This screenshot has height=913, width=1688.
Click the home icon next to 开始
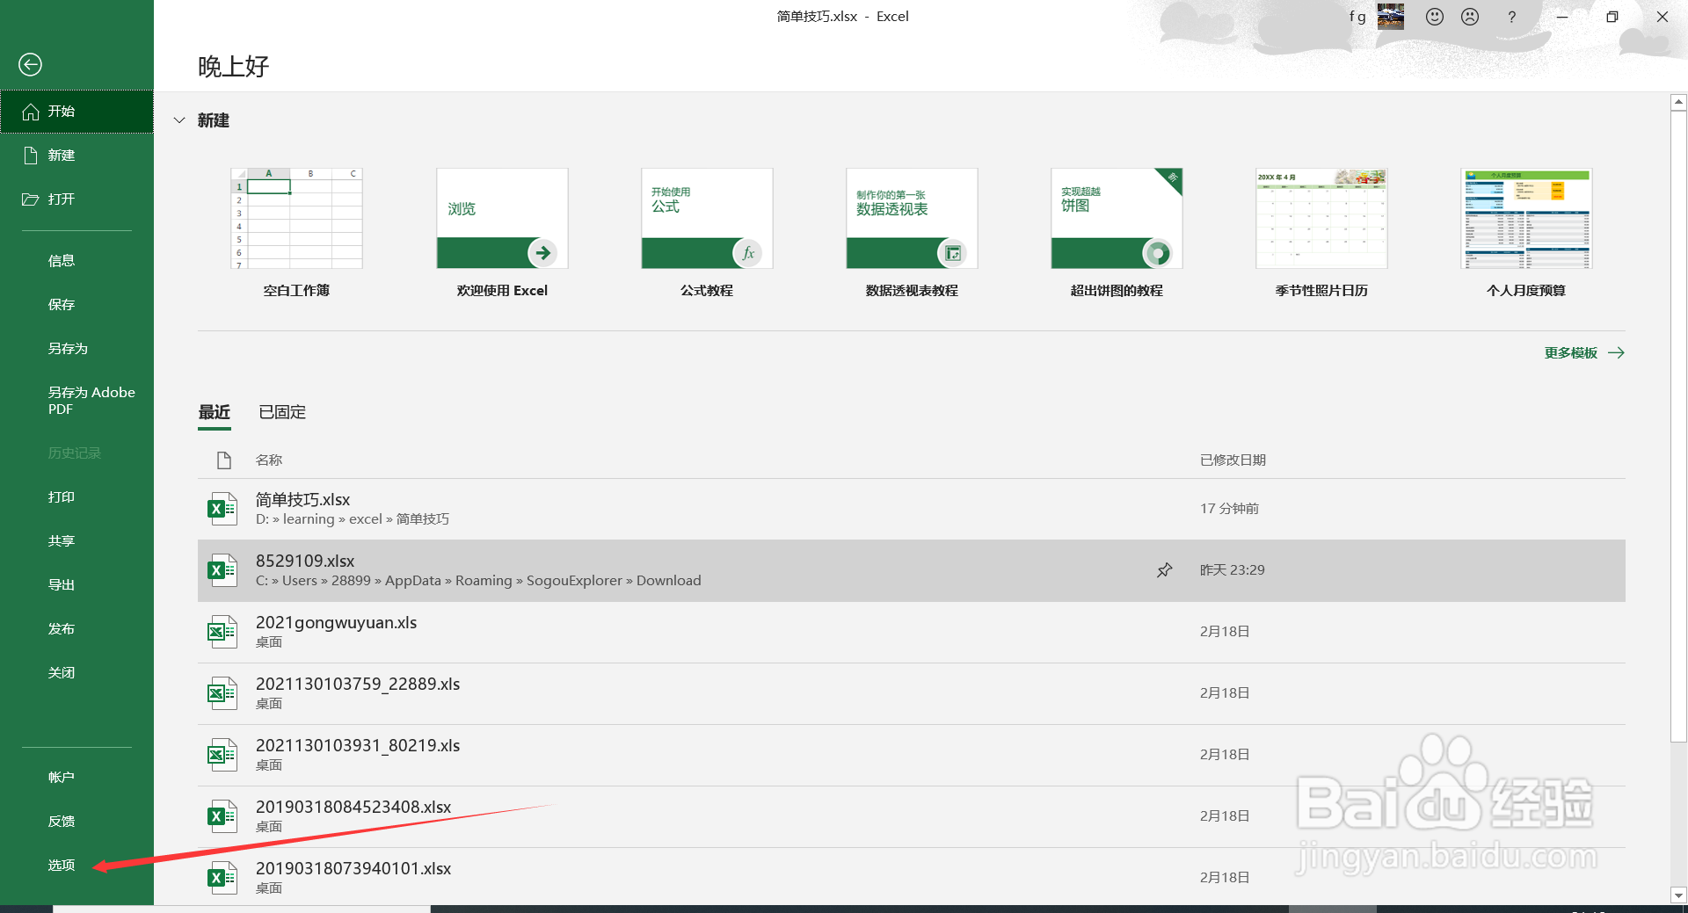(31, 112)
